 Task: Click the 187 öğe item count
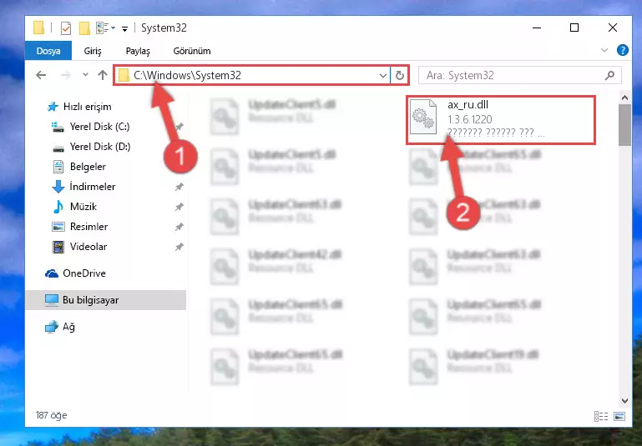coord(51,415)
